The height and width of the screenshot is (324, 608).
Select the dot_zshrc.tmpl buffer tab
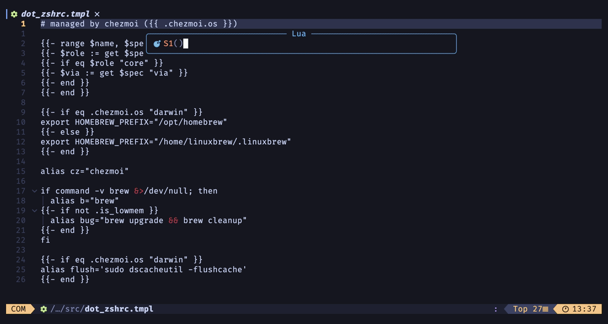[x=55, y=14]
